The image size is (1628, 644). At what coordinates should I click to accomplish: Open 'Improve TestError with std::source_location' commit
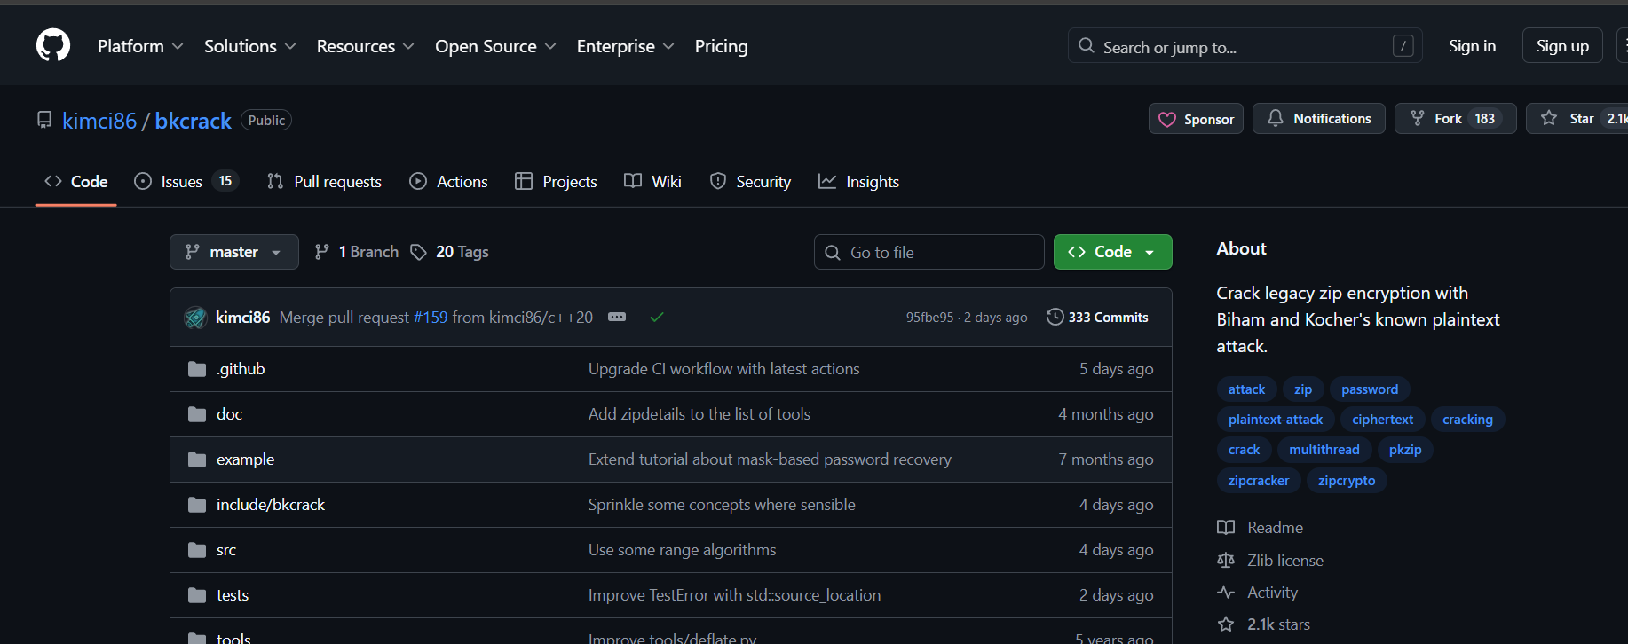(x=735, y=595)
